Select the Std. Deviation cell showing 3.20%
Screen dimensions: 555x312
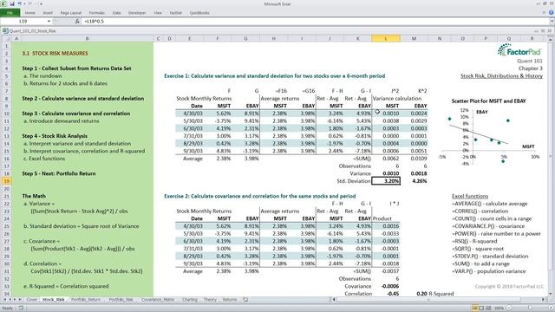386,181
